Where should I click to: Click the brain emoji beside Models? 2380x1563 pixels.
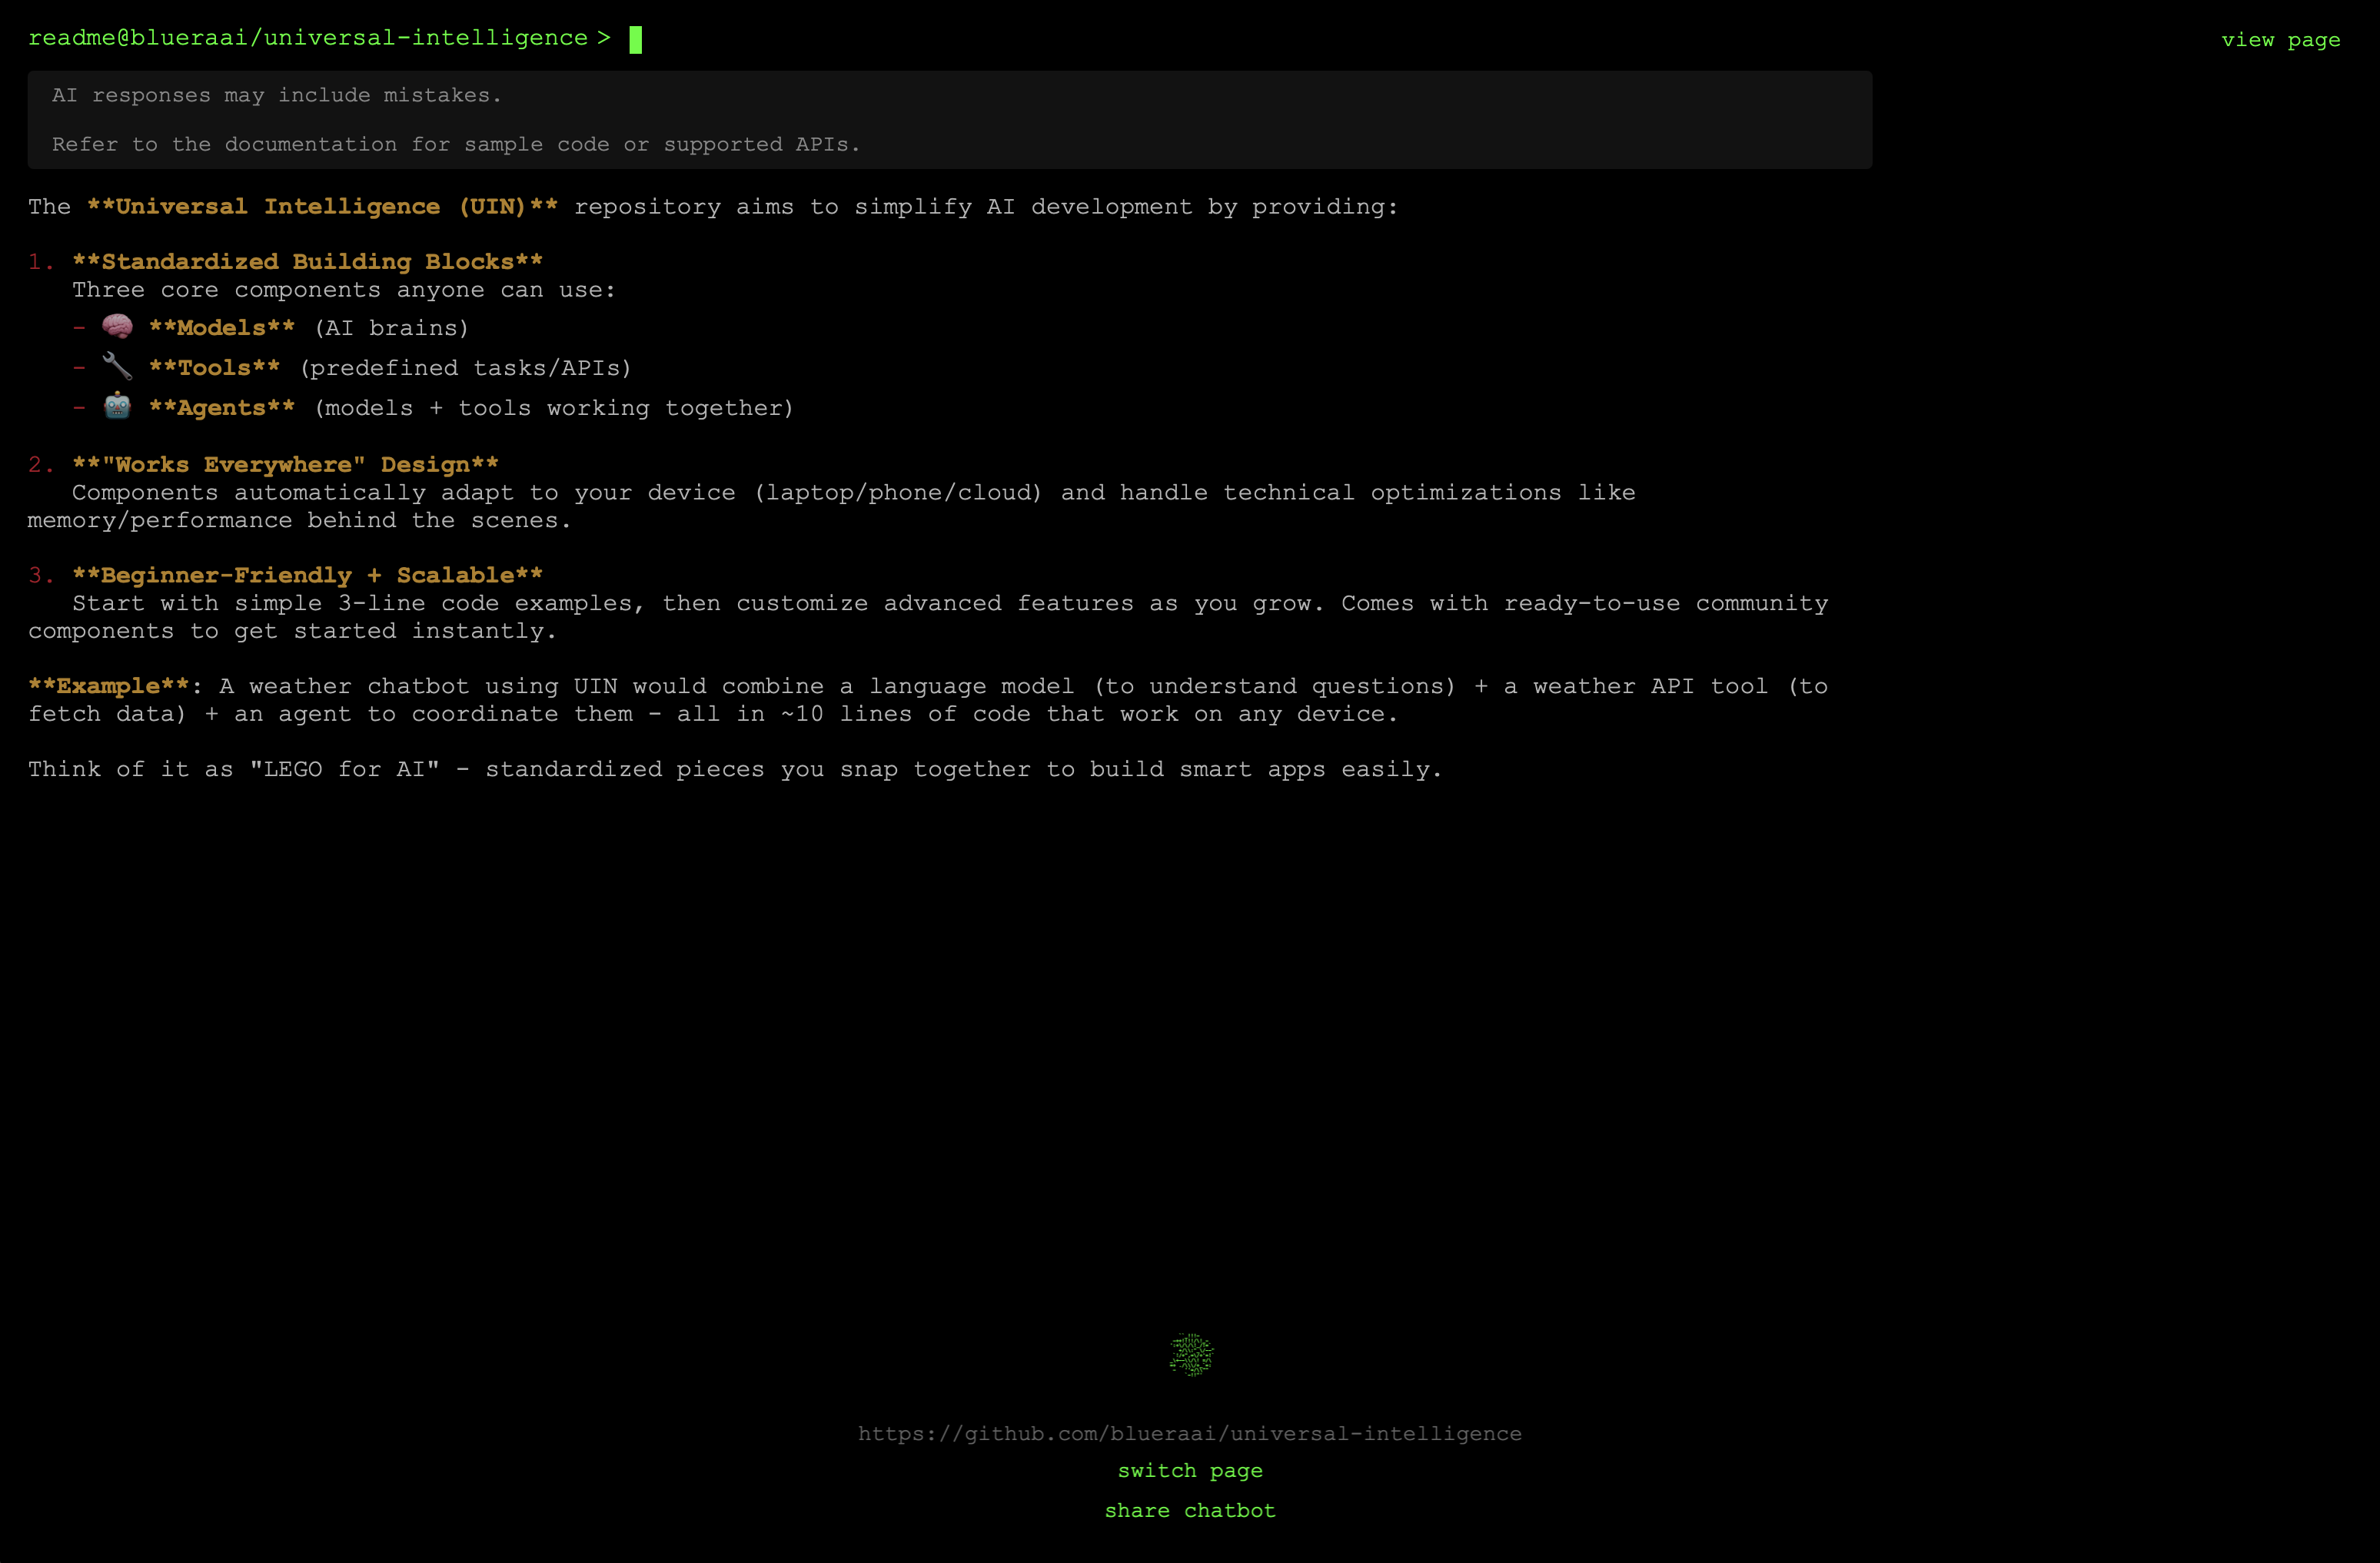[x=117, y=327]
